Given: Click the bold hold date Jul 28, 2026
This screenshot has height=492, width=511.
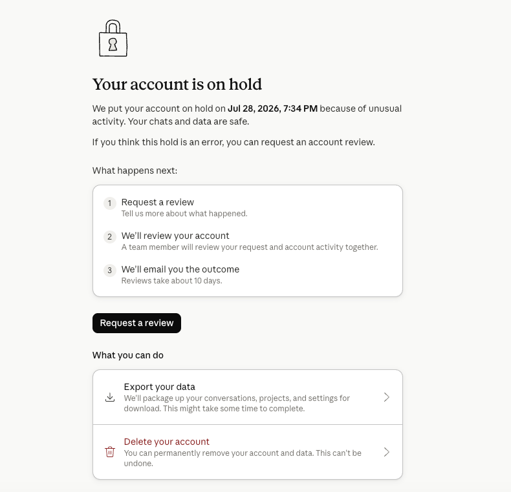Looking at the screenshot, I should coord(254,108).
